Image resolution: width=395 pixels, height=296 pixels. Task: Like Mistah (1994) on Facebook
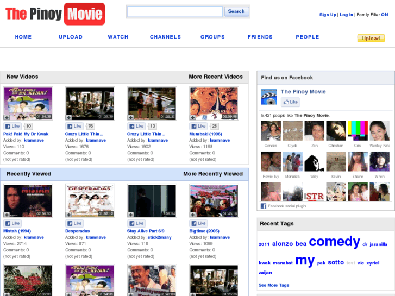point(12,223)
